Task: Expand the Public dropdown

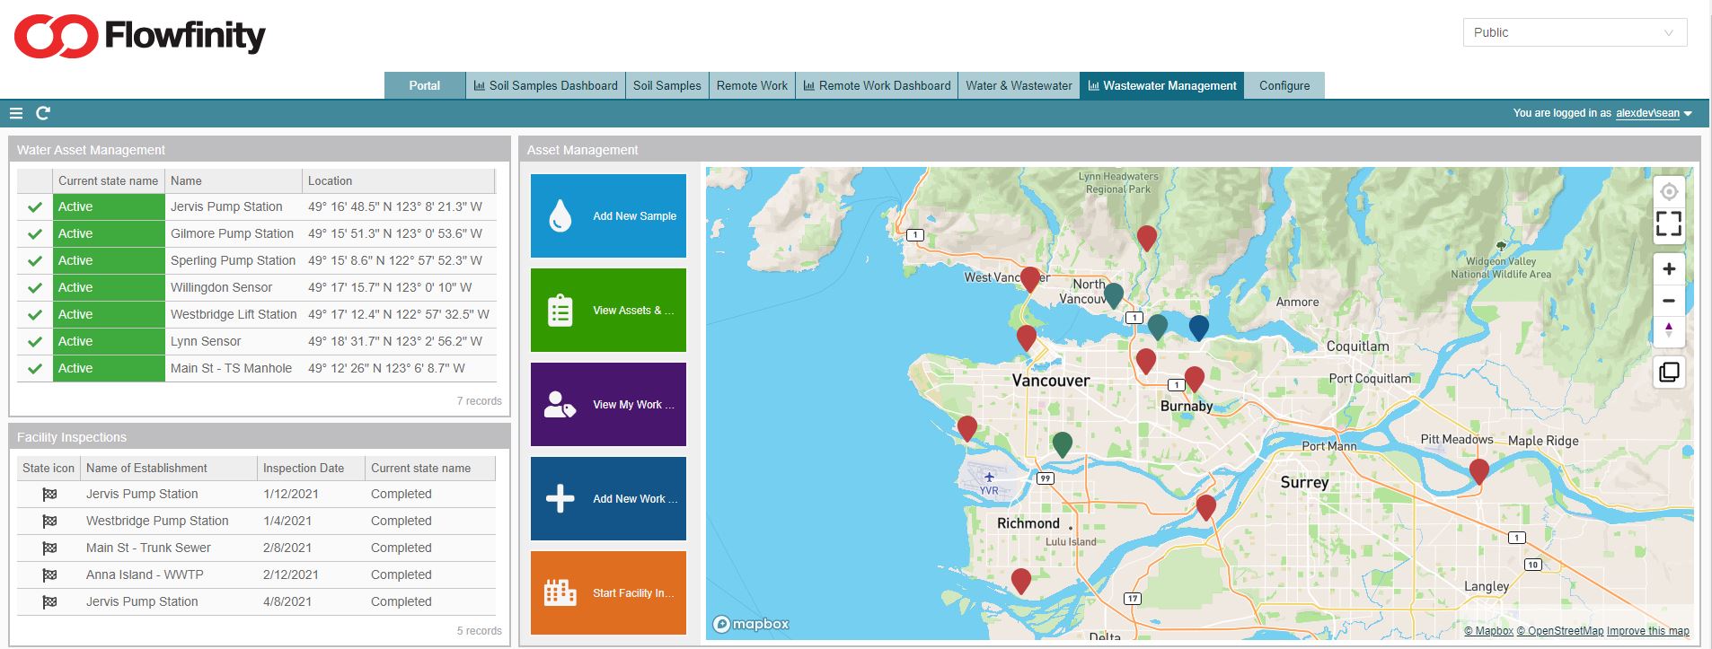Action: coord(1574,32)
